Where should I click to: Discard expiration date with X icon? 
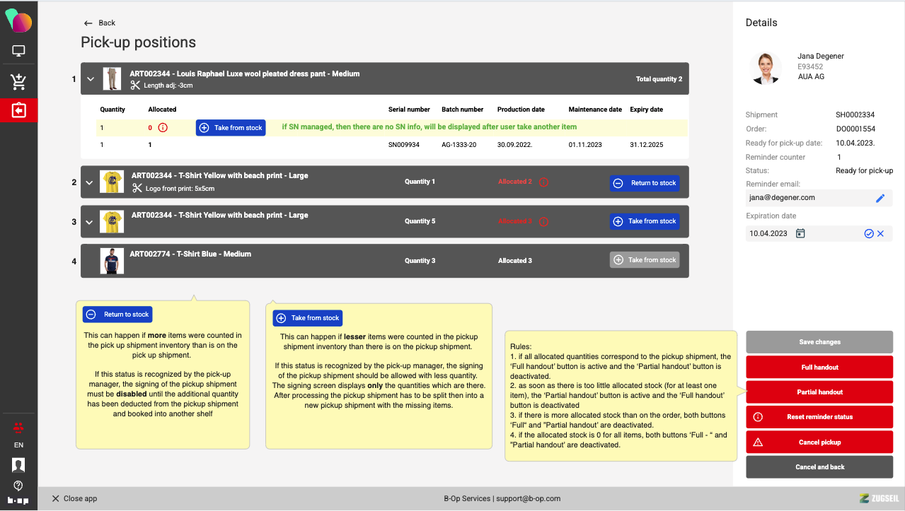[881, 233]
